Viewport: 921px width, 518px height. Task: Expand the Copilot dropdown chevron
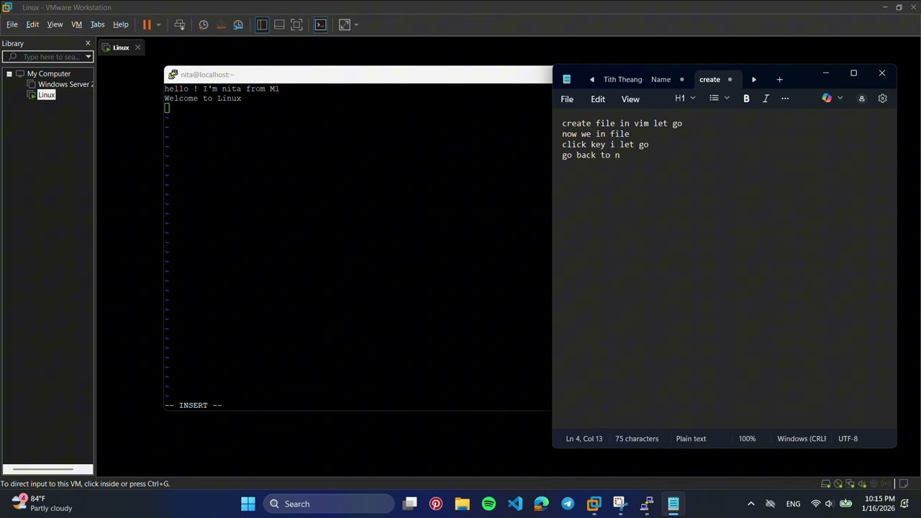[840, 99]
